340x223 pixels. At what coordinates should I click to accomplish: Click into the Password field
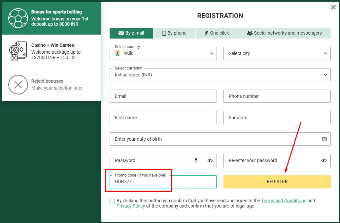(x=163, y=160)
